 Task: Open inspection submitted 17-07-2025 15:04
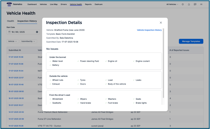point(16,71)
